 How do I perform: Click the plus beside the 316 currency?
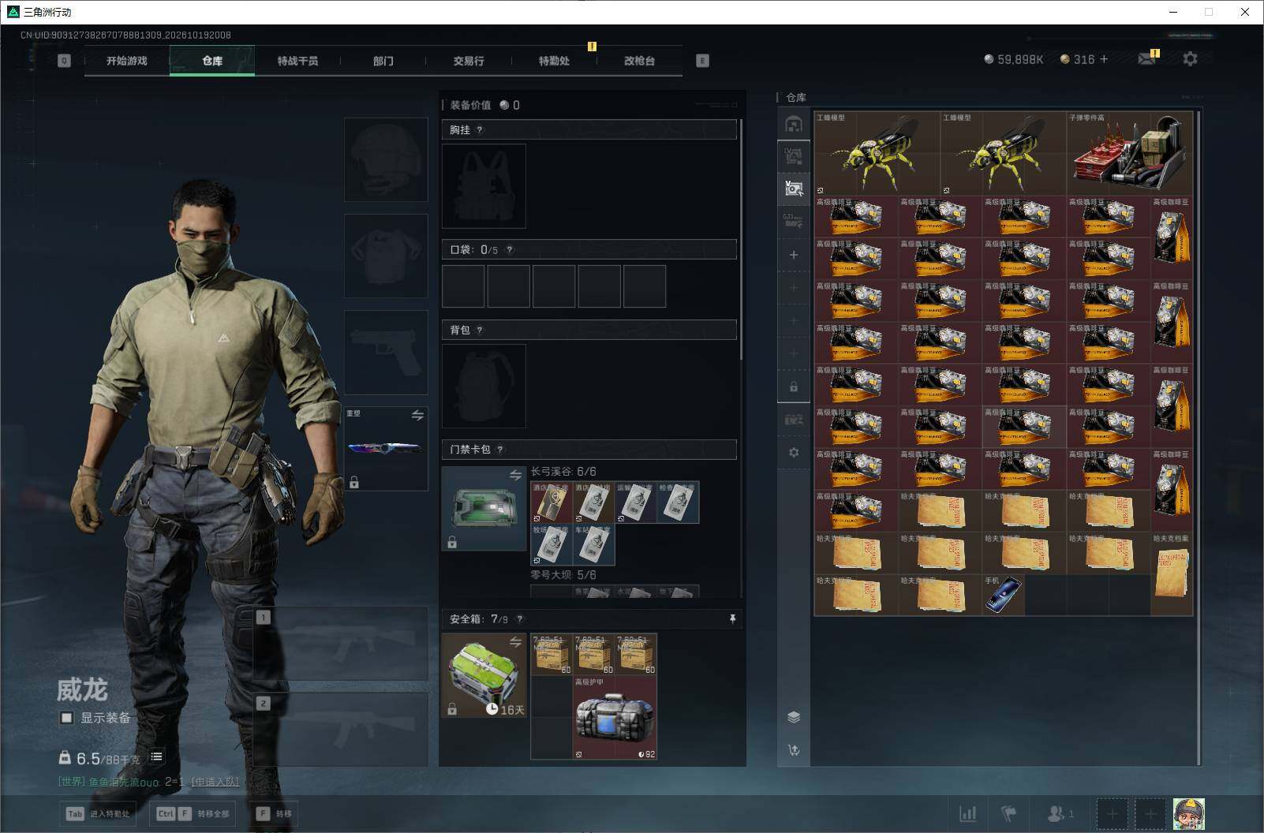(1103, 59)
